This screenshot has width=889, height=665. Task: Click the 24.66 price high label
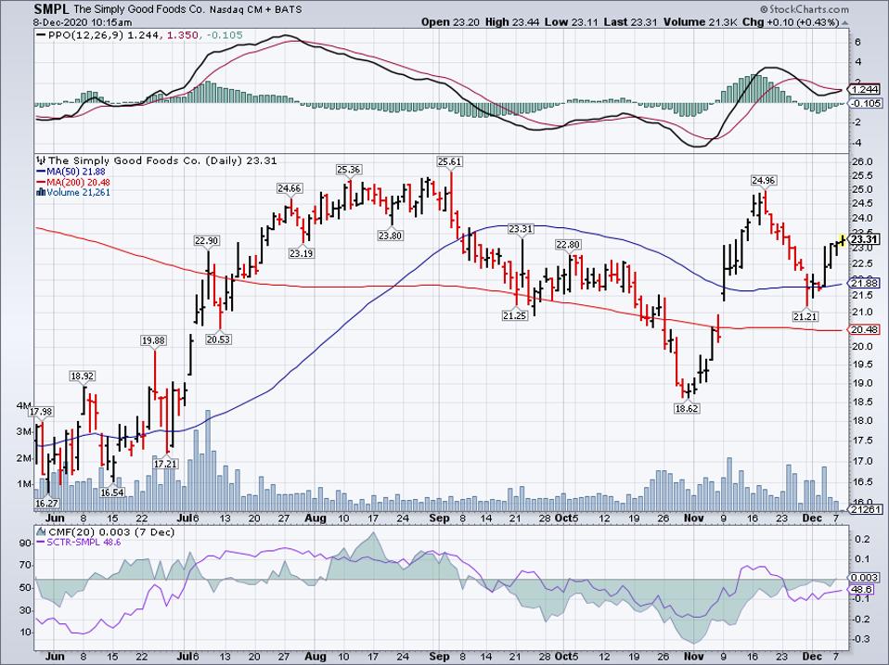coord(290,188)
